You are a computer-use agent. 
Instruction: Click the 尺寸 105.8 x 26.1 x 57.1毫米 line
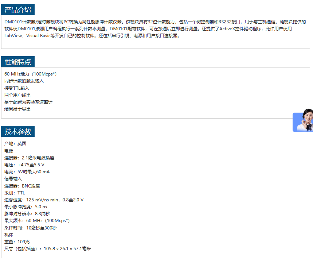(x=47, y=249)
